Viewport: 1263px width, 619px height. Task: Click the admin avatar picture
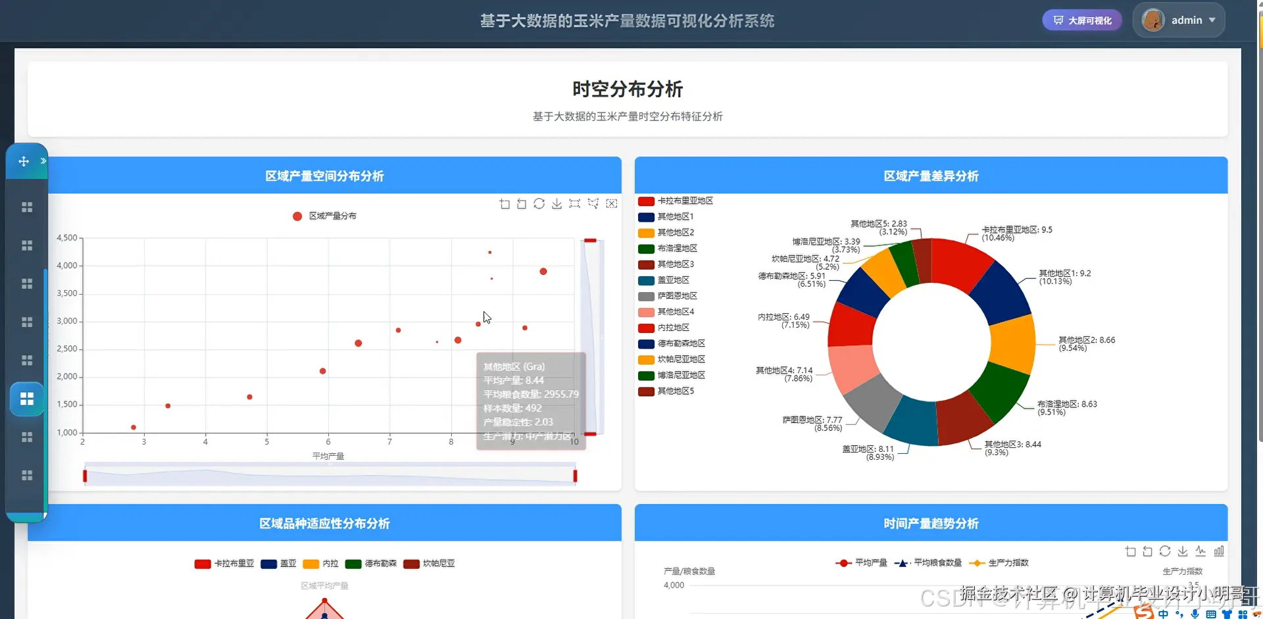(x=1153, y=20)
